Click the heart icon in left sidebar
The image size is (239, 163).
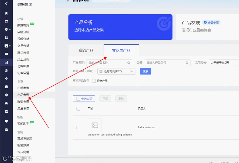[x=6, y=121]
